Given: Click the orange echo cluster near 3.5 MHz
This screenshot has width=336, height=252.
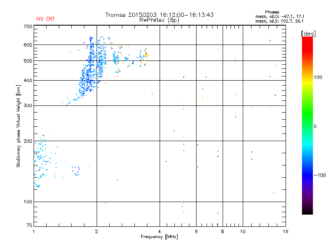Looking at the screenshot, I should [146, 55].
